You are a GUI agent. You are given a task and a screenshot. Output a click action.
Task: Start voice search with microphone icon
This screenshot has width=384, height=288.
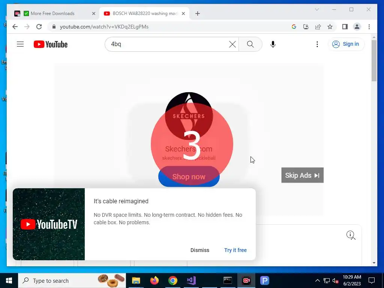tap(273, 44)
